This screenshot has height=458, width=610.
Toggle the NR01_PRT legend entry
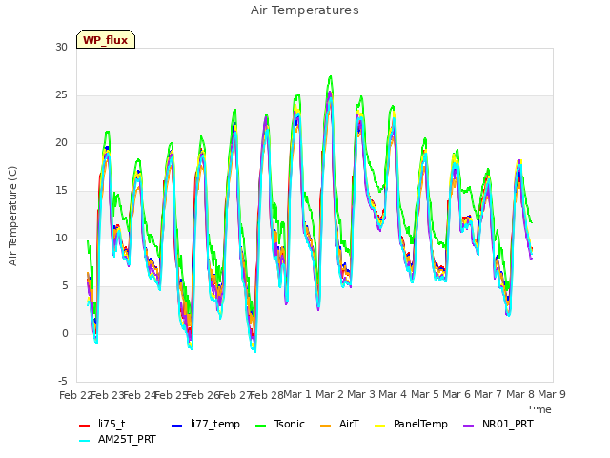498,424
